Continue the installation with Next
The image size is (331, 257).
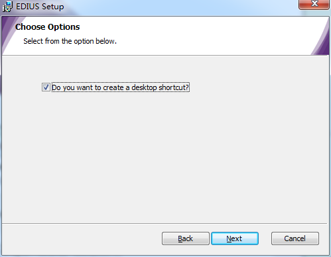tap(235, 238)
